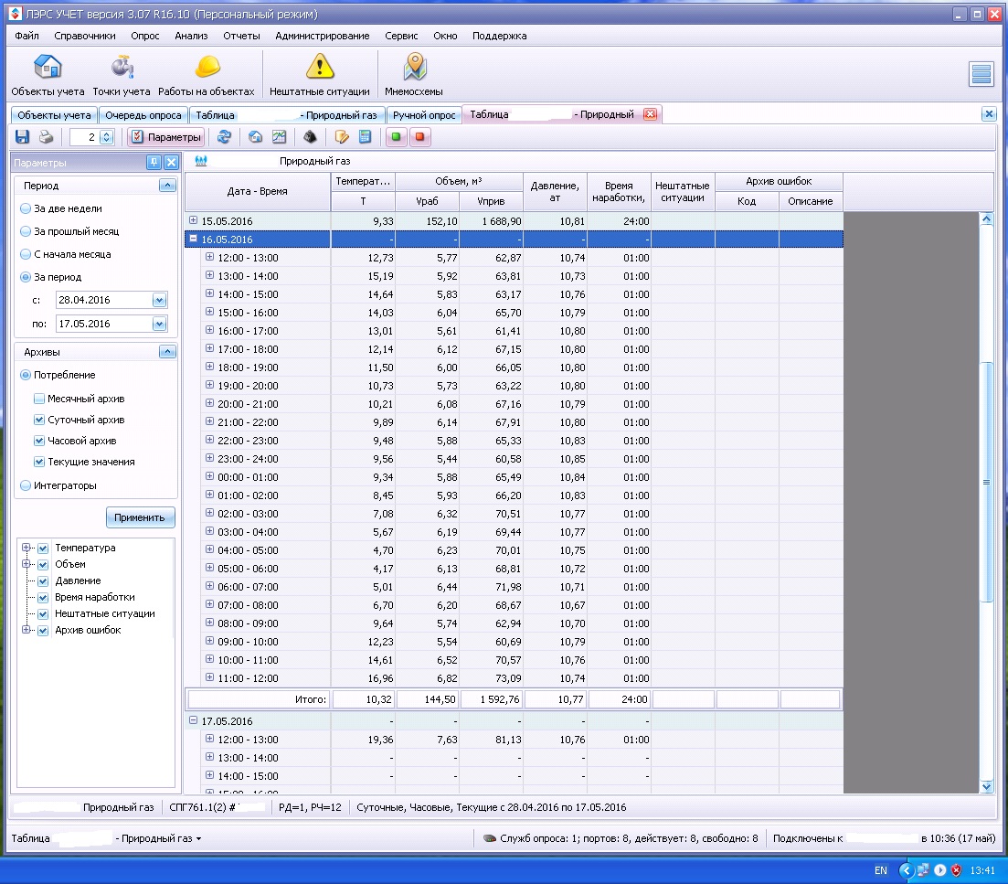1008x884 pixels.
Task: Collapse the Архивы section
Action: 167,352
